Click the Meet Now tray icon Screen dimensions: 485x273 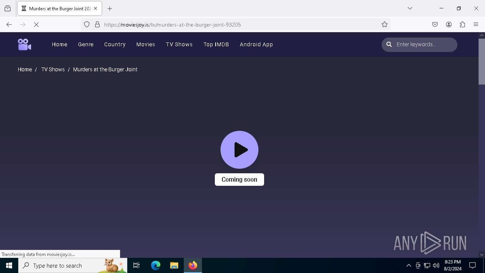point(418,265)
